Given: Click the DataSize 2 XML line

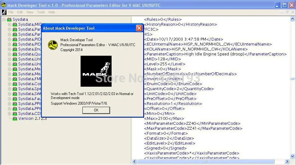Looking at the screenshot, I should (x=169, y=138).
